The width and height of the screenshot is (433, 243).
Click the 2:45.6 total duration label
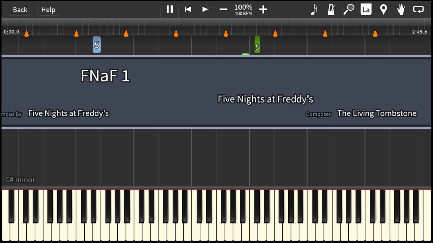(419, 32)
